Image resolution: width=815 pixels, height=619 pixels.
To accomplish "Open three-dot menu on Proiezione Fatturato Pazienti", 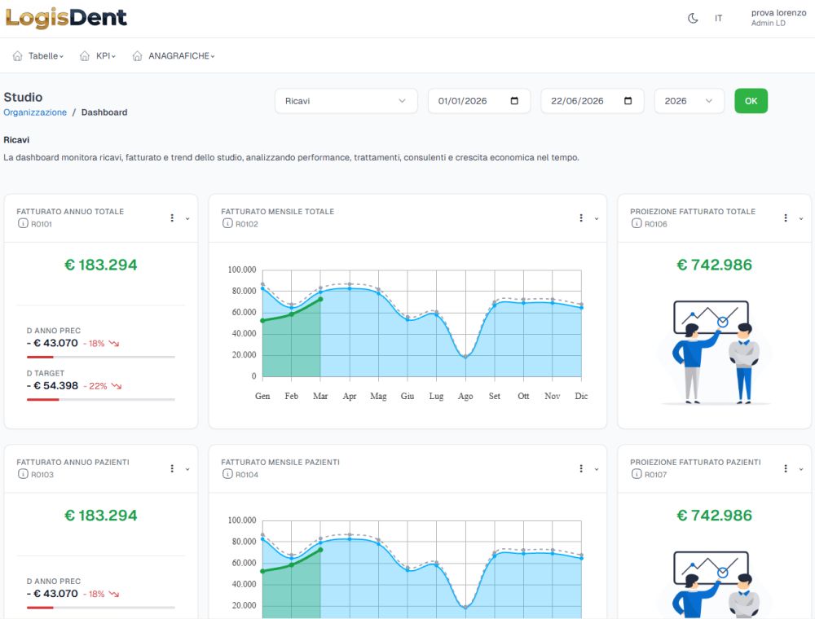I will (786, 468).
